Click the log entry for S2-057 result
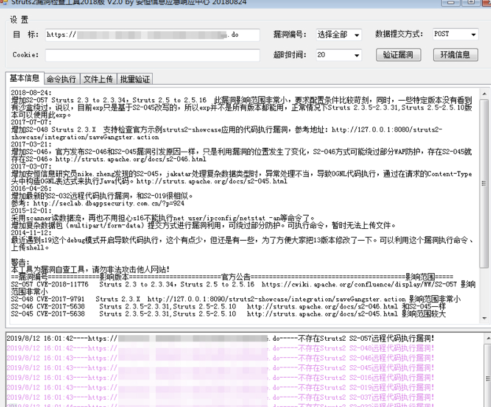Image resolution: width=491 pixels, height=407 pixels. tap(220, 338)
